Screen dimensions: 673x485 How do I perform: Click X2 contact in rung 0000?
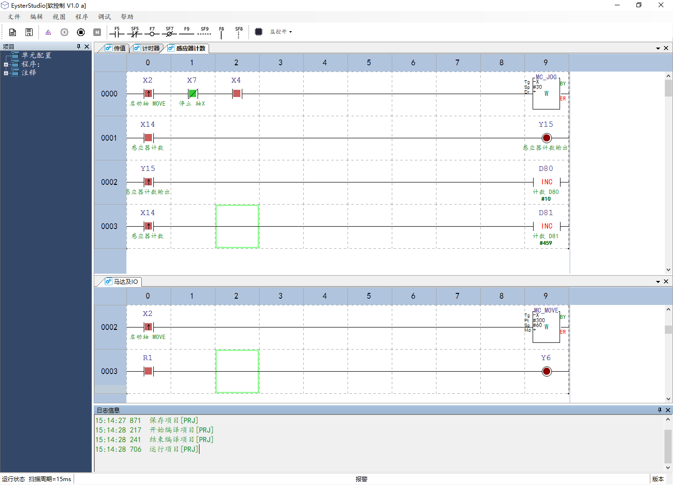click(x=148, y=94)
